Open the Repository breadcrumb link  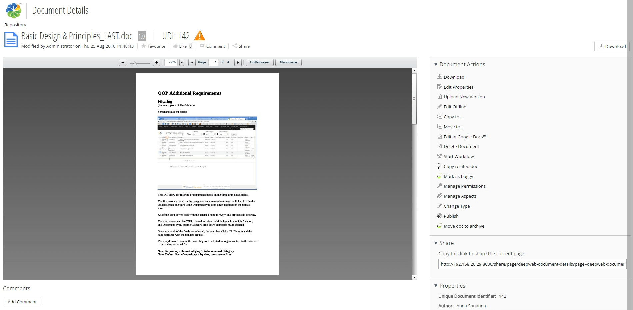point(15,25)
